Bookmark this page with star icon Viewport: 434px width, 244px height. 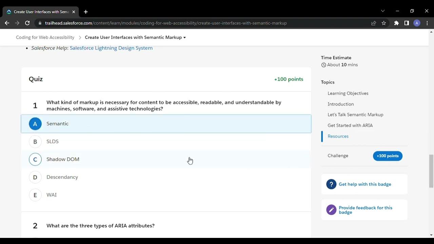click(x=384, y=23)
